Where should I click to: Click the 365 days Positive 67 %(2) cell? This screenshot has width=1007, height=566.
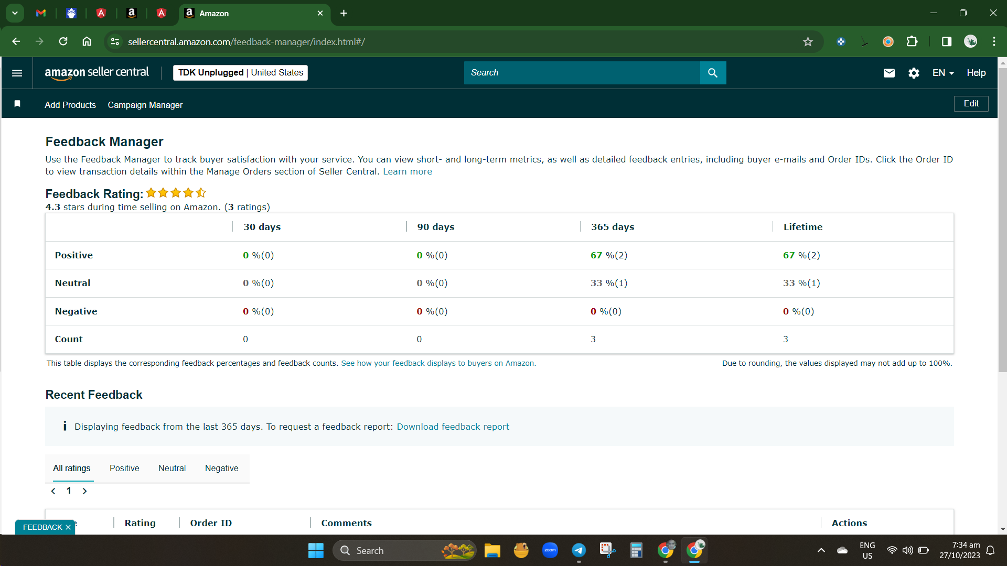(609, 255)
